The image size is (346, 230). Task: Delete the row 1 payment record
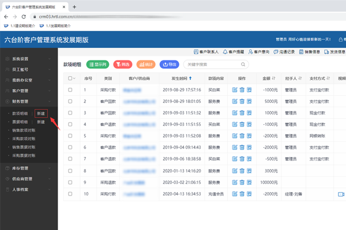[242, 90]
